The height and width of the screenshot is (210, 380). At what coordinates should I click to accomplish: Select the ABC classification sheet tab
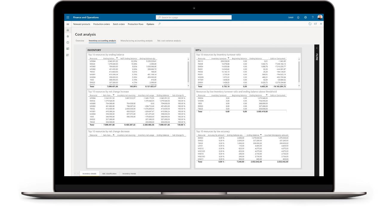[109, 174]
